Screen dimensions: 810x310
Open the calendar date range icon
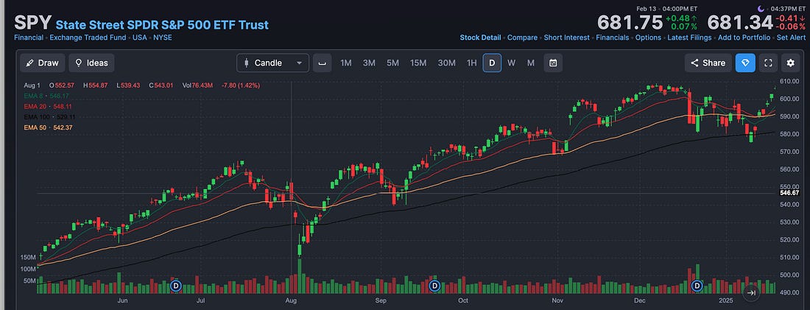point(553,63)
